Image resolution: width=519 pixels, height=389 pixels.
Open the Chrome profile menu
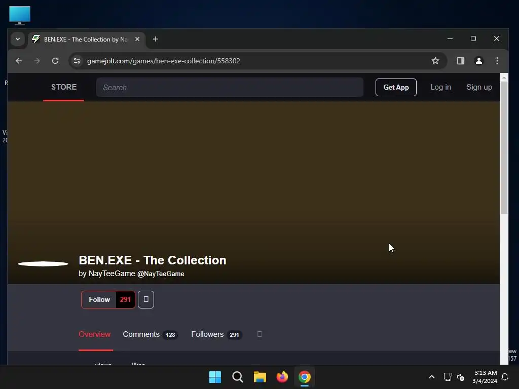[x=478, y=61]
